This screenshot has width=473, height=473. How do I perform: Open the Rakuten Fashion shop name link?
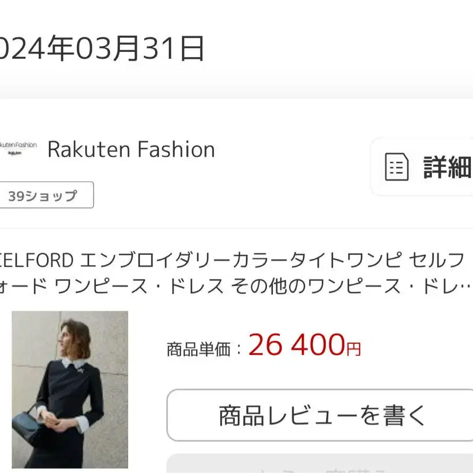click(131, 149)
